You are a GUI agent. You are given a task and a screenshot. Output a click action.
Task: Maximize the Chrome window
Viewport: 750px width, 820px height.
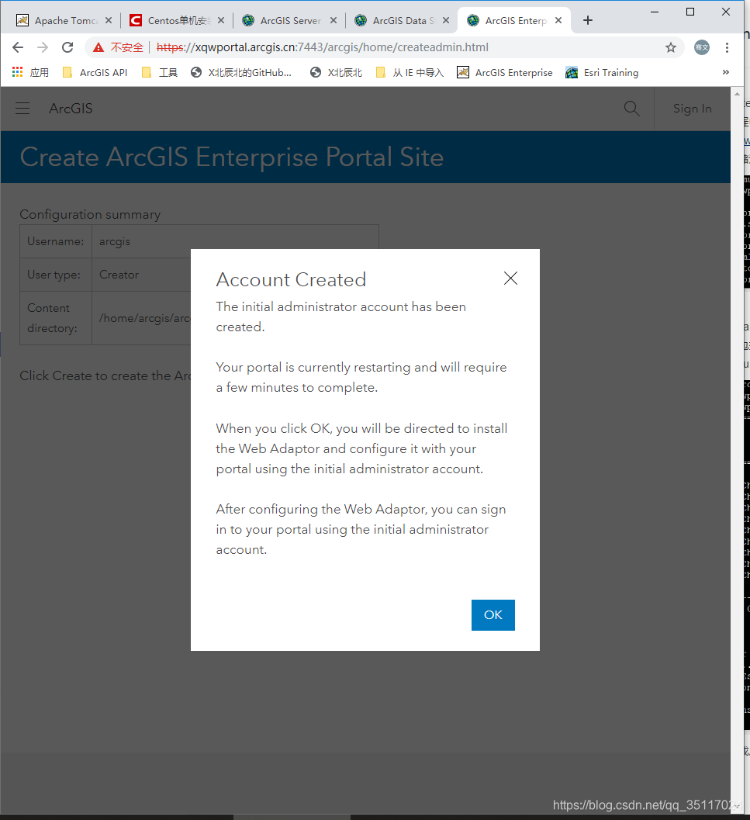point(690,12)
